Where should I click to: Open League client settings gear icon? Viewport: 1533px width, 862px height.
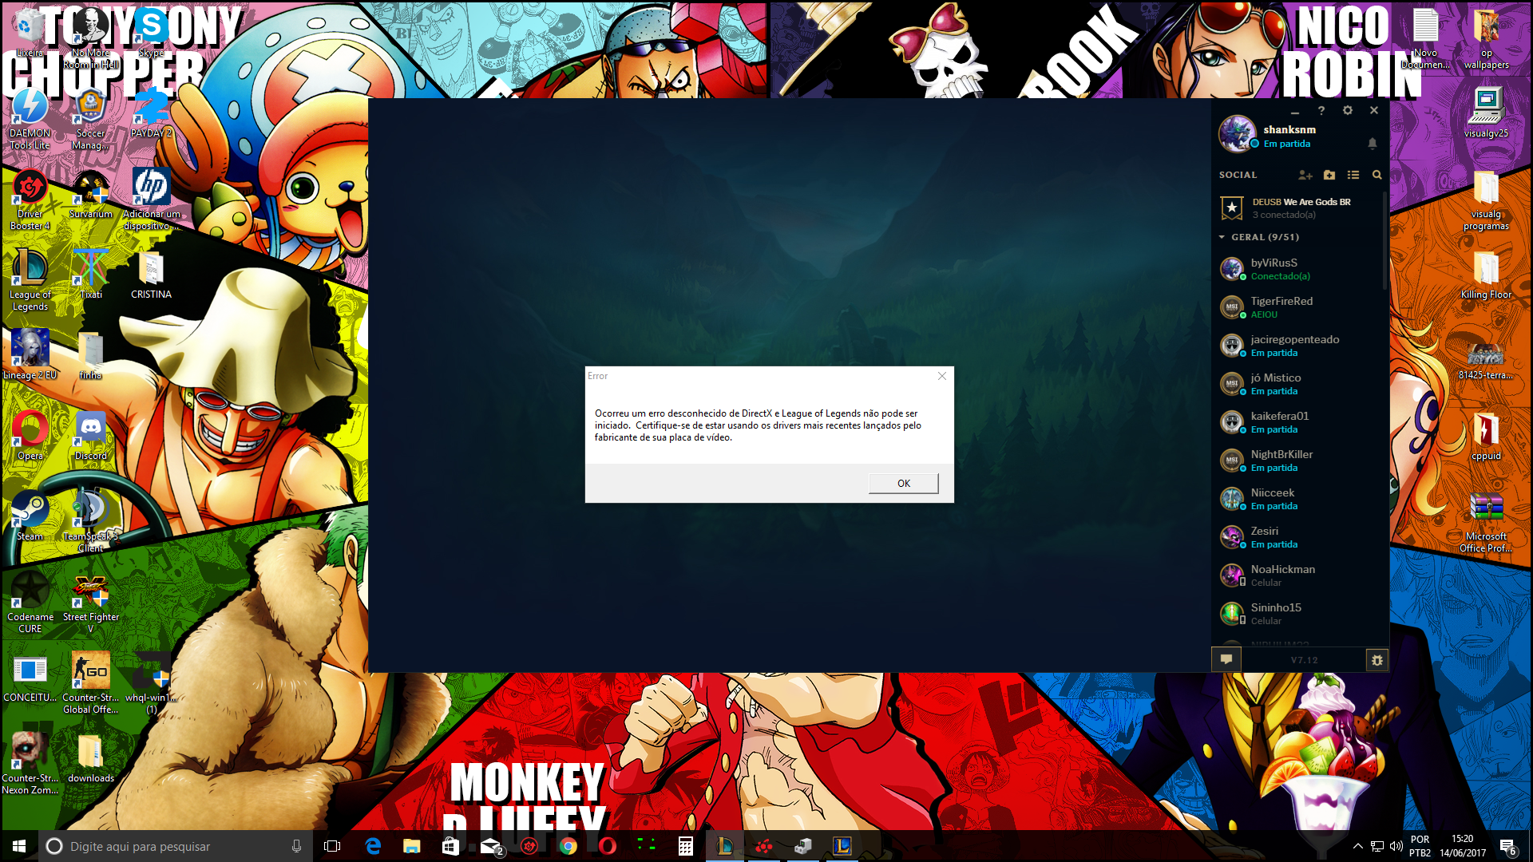[1348, 110]
